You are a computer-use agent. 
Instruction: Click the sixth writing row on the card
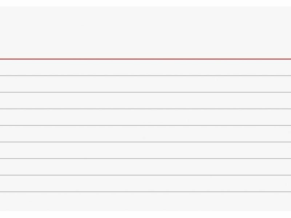pos(145,150)
